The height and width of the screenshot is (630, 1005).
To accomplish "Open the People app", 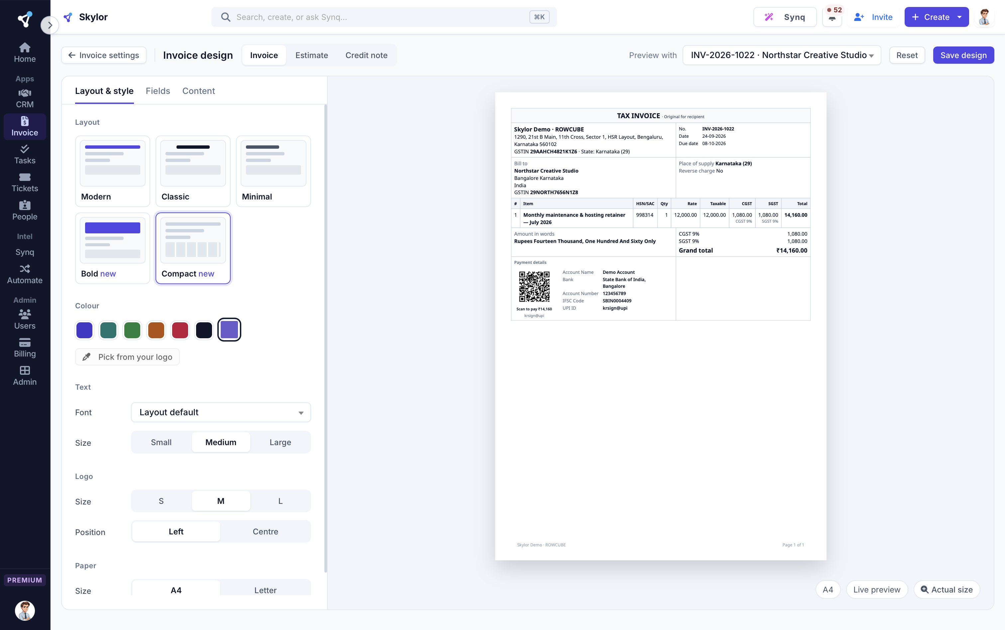I will tap(25, 210).
